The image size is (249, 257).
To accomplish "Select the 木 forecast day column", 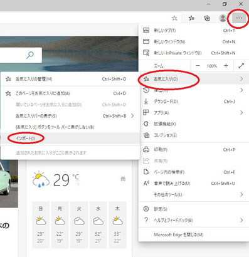I will click(117, 224).
